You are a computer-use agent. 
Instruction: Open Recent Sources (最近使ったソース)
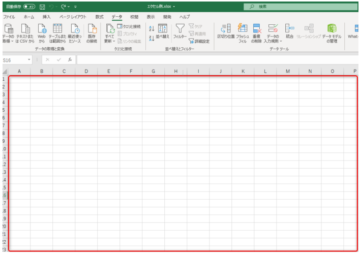click(75, 31)
